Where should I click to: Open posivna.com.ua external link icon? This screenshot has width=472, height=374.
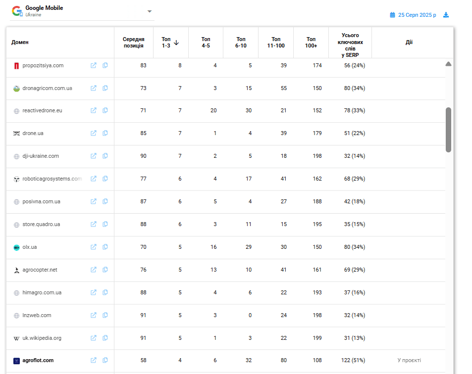[x=94, y=201]
